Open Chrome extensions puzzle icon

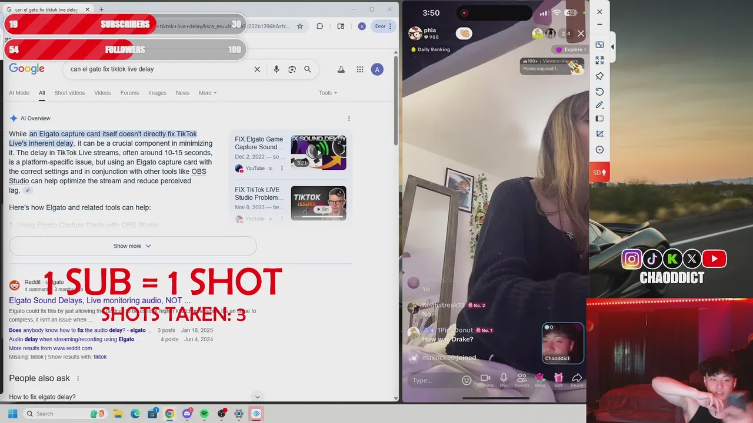click(320, 26)
